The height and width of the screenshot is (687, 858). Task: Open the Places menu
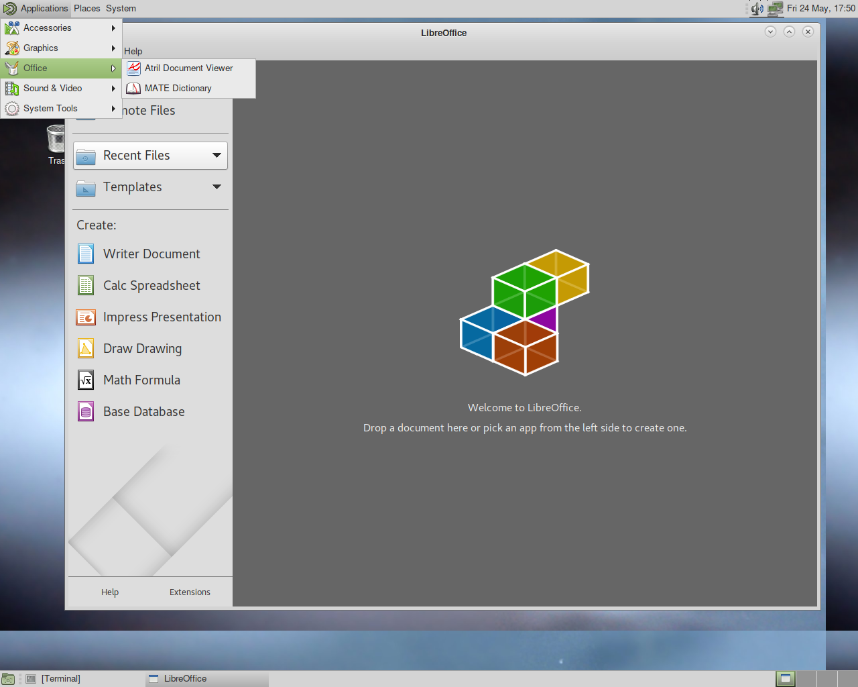pos(87,9)
